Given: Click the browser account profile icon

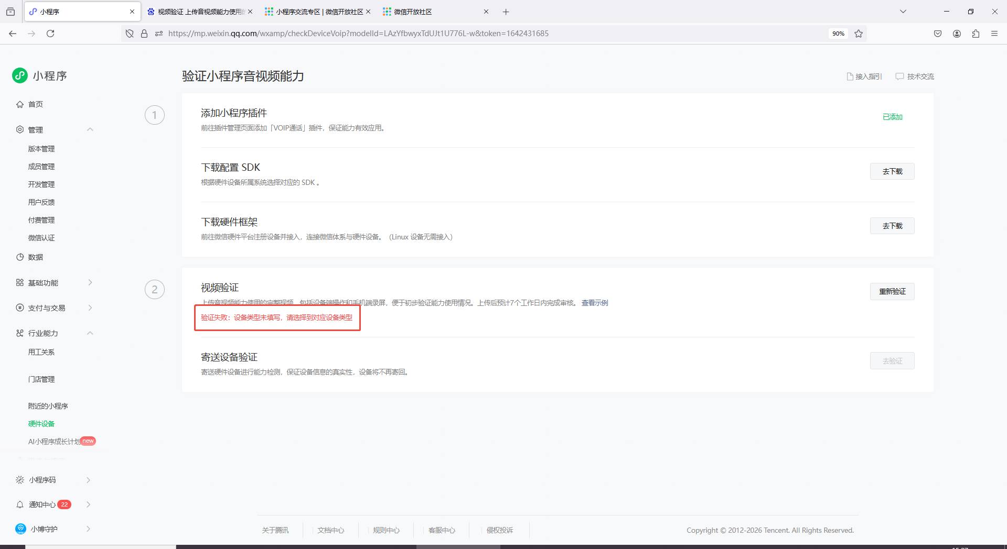Looking at the screenshot, I should 957,34.
